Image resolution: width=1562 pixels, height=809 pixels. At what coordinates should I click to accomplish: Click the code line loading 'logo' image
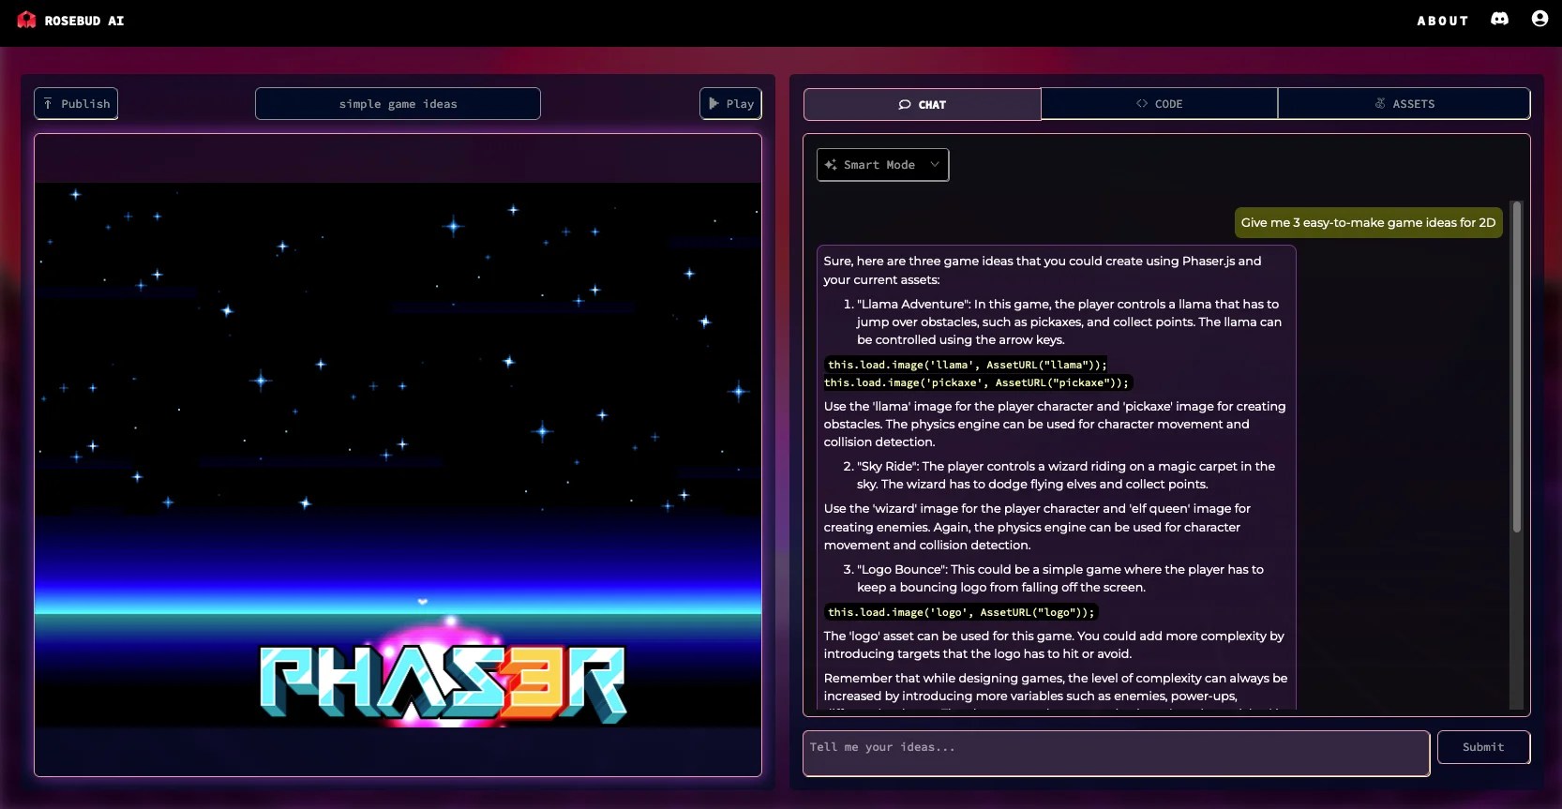pyautogui.click(x=960, y=612)
